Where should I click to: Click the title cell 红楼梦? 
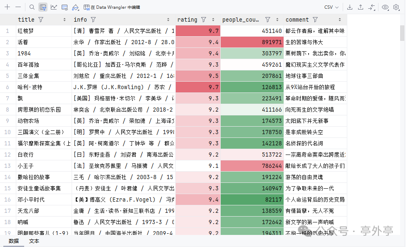click(44, 31)
